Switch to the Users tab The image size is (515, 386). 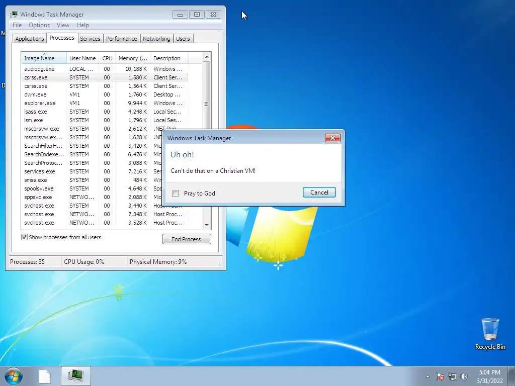click(183, 39)
